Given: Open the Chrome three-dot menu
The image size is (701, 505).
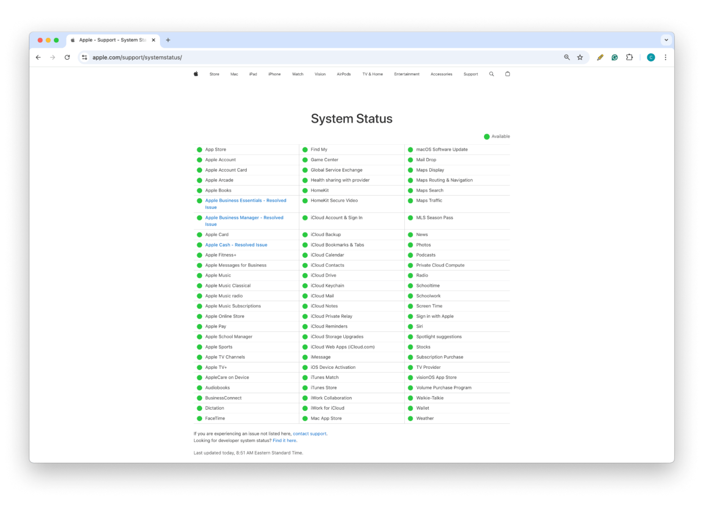Looking at the screenshot, I should point(666,58).
